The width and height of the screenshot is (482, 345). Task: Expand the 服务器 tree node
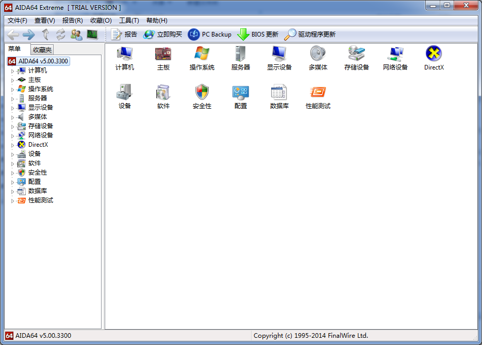coord(12,99)
